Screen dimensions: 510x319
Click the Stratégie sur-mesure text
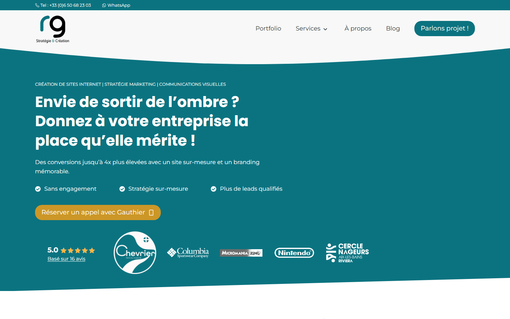[x=158, y=189]
